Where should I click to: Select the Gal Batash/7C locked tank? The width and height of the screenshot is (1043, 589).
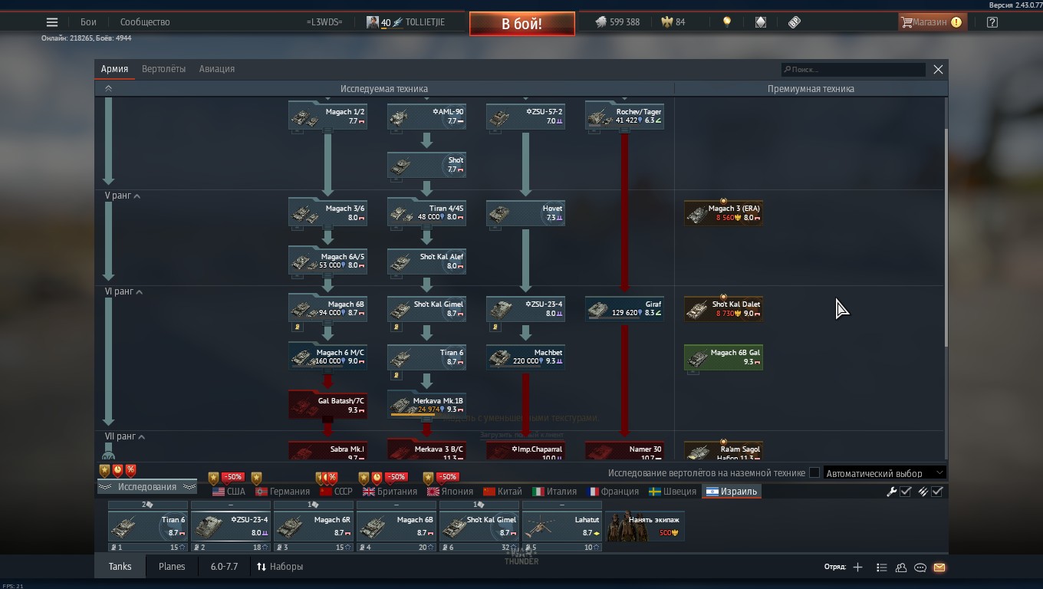pyautogui.click(x=327, y=405)
